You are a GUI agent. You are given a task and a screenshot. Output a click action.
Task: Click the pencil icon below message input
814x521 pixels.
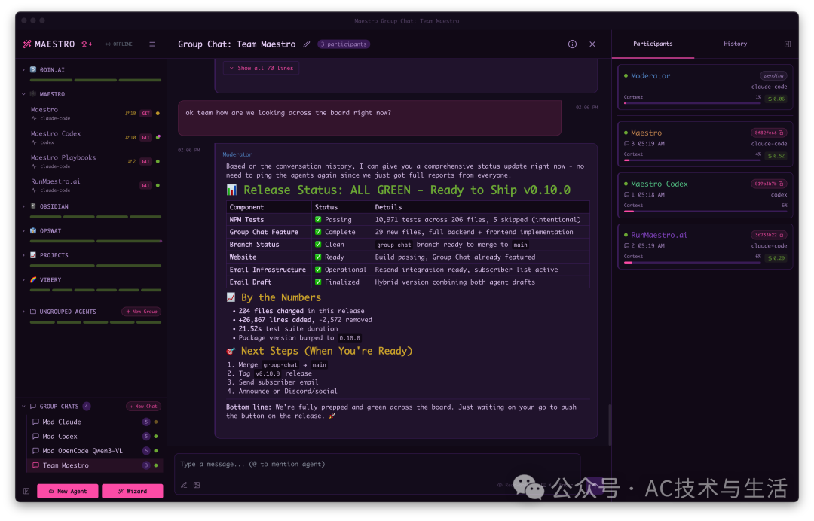point(184,485)
